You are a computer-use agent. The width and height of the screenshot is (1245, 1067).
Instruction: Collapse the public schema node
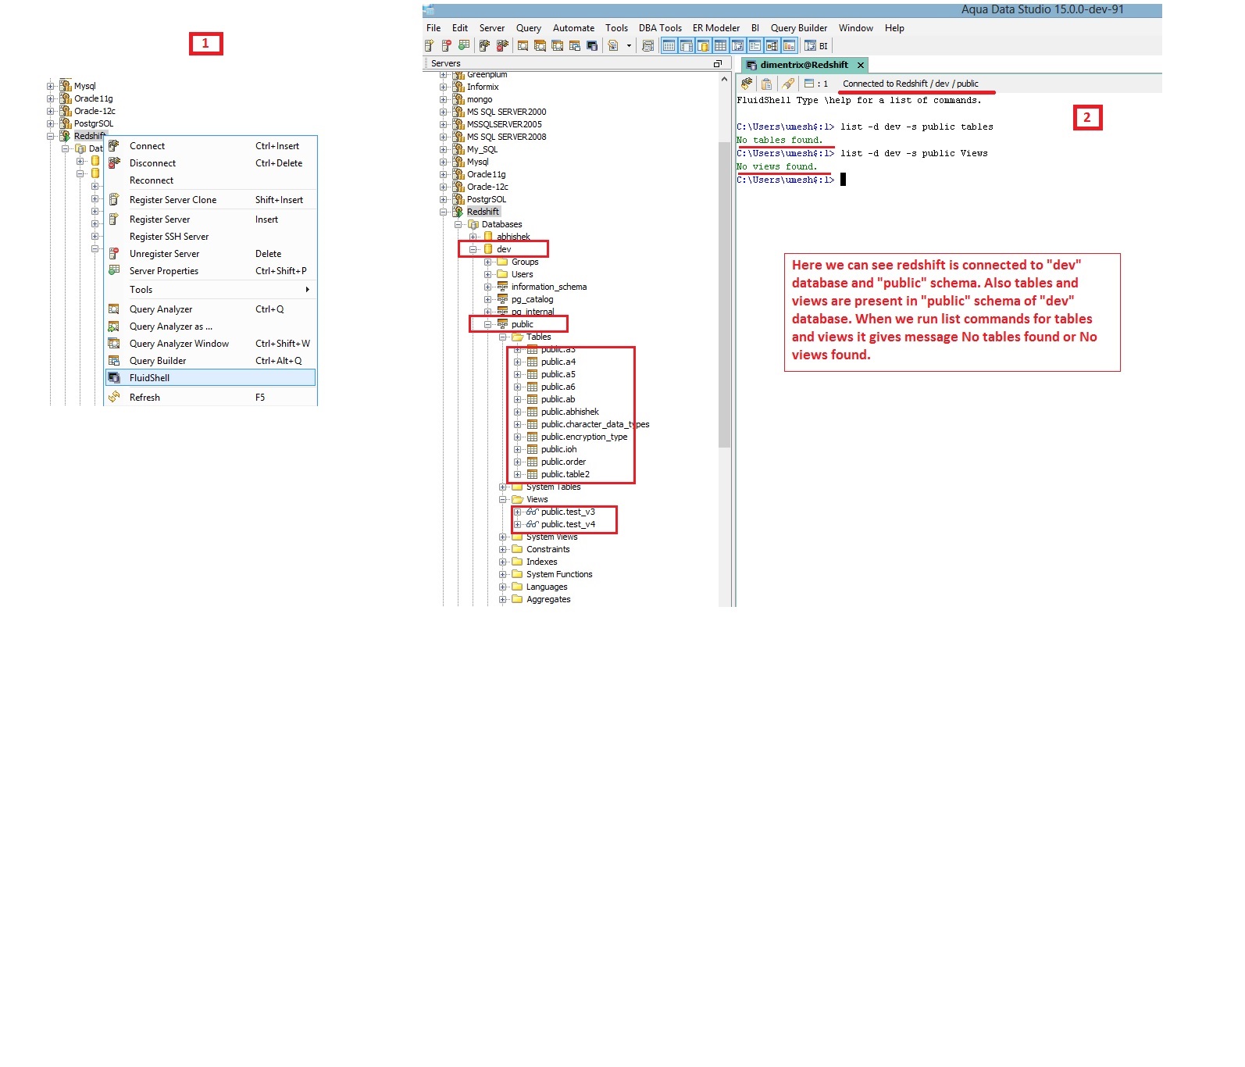(488, 325)
